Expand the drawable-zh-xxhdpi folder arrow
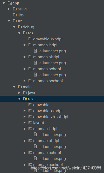 tap(25, 117)
